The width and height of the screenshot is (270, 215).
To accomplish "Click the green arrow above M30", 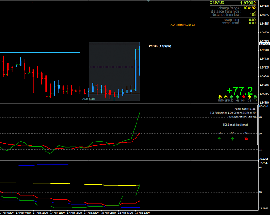I will [x=232, y=97].
